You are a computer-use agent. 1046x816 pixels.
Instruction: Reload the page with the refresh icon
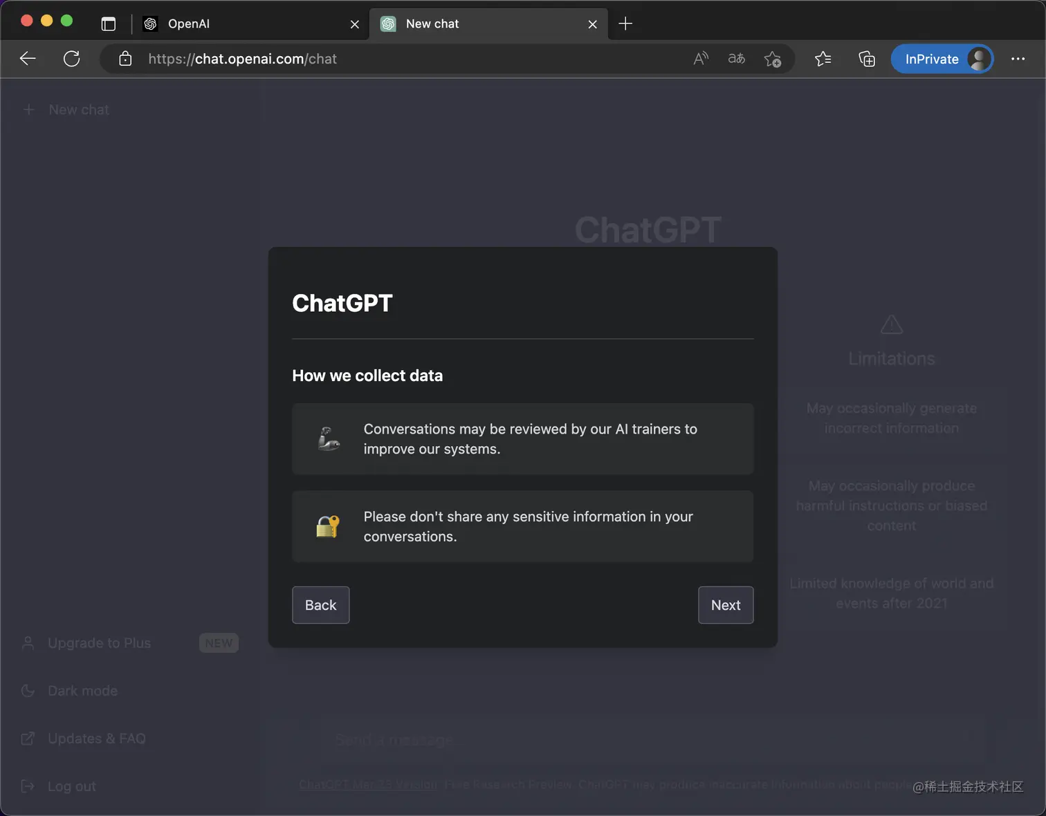click(x=71, y=59)
